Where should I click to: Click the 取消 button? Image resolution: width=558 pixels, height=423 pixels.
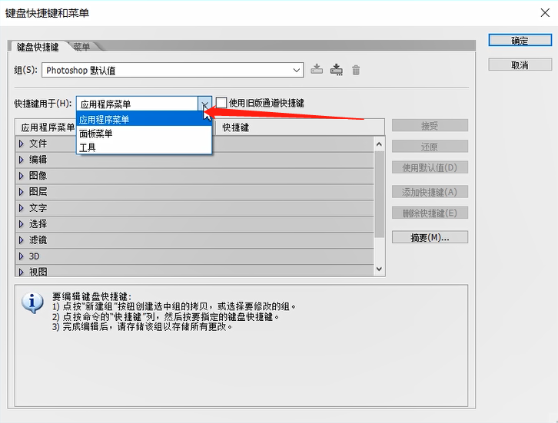520,65
